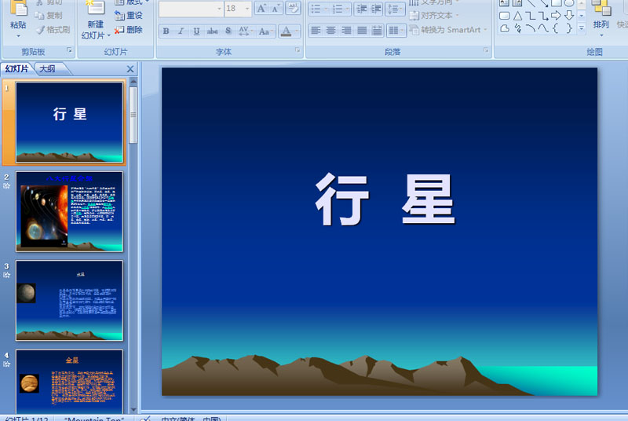Select the right arrow shape

556,16
